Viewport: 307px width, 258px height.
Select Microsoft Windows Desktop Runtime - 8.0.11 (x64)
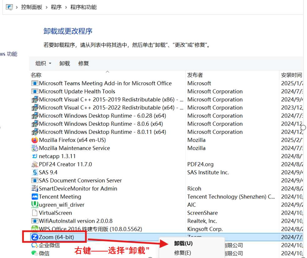coord(102,132)
